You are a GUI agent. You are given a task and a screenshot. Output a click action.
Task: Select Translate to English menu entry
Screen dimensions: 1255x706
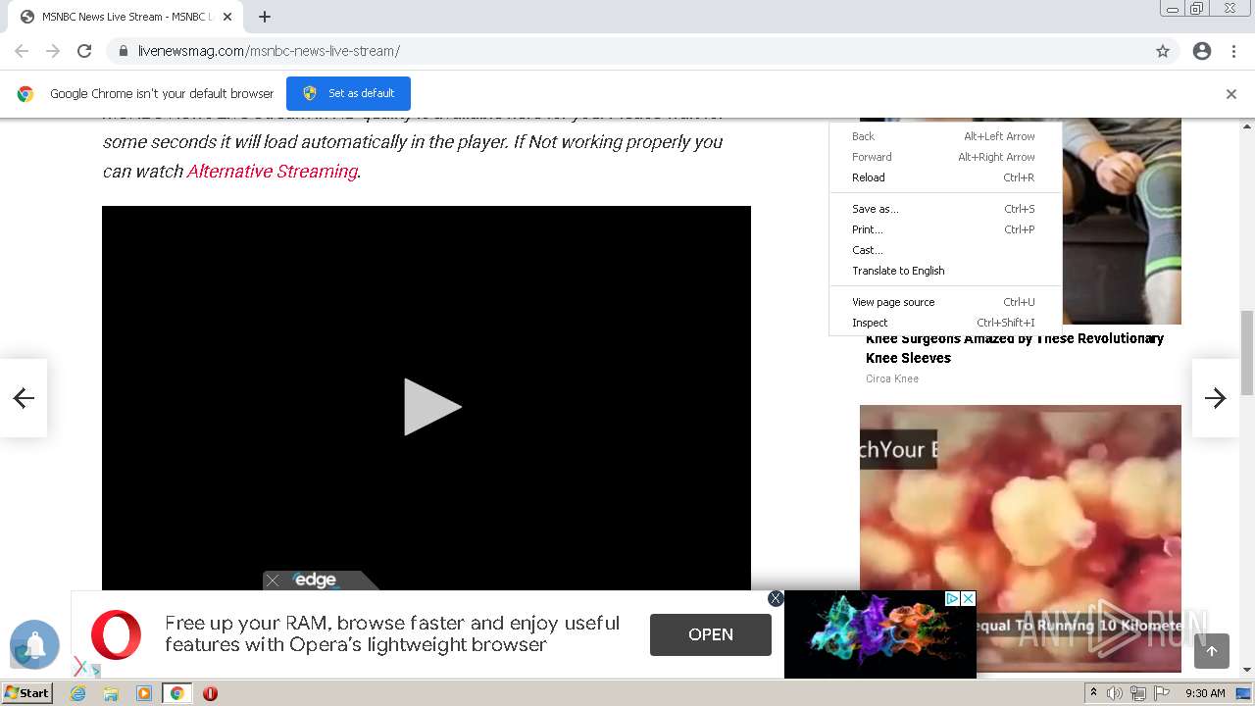pyautogui.click(x=945, y=271)
